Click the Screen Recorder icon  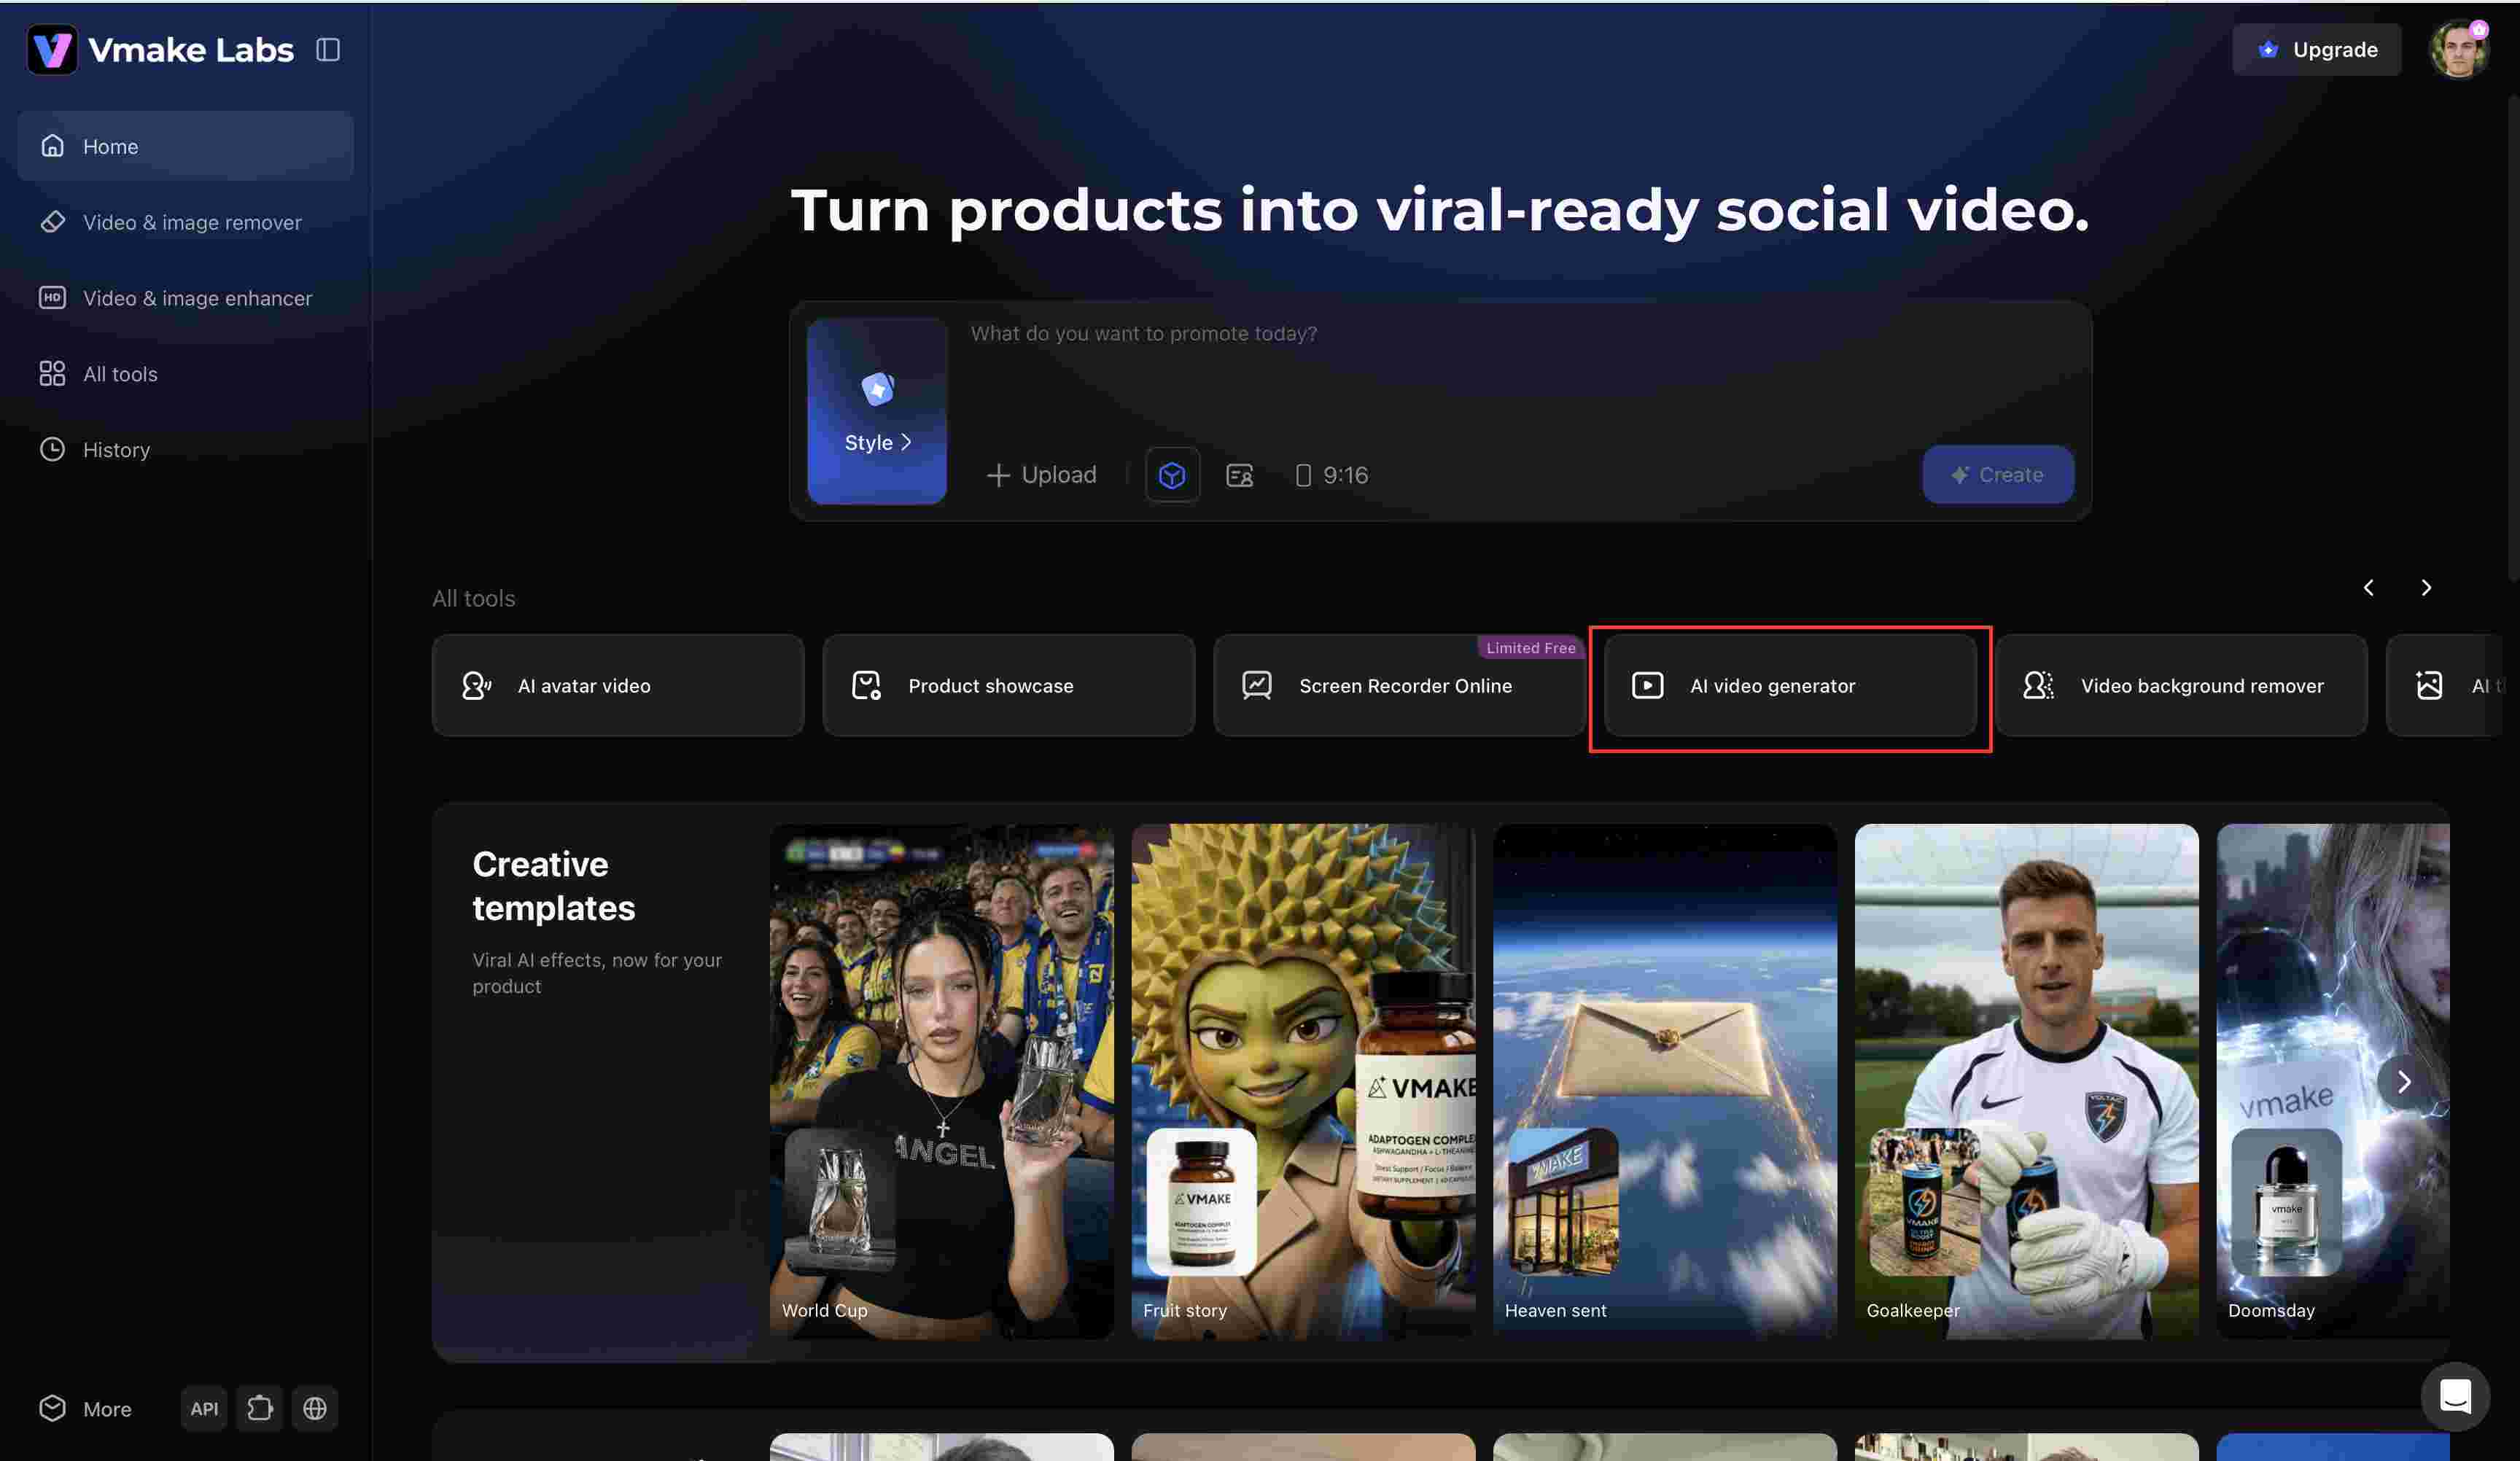[x=1257, y=686]
